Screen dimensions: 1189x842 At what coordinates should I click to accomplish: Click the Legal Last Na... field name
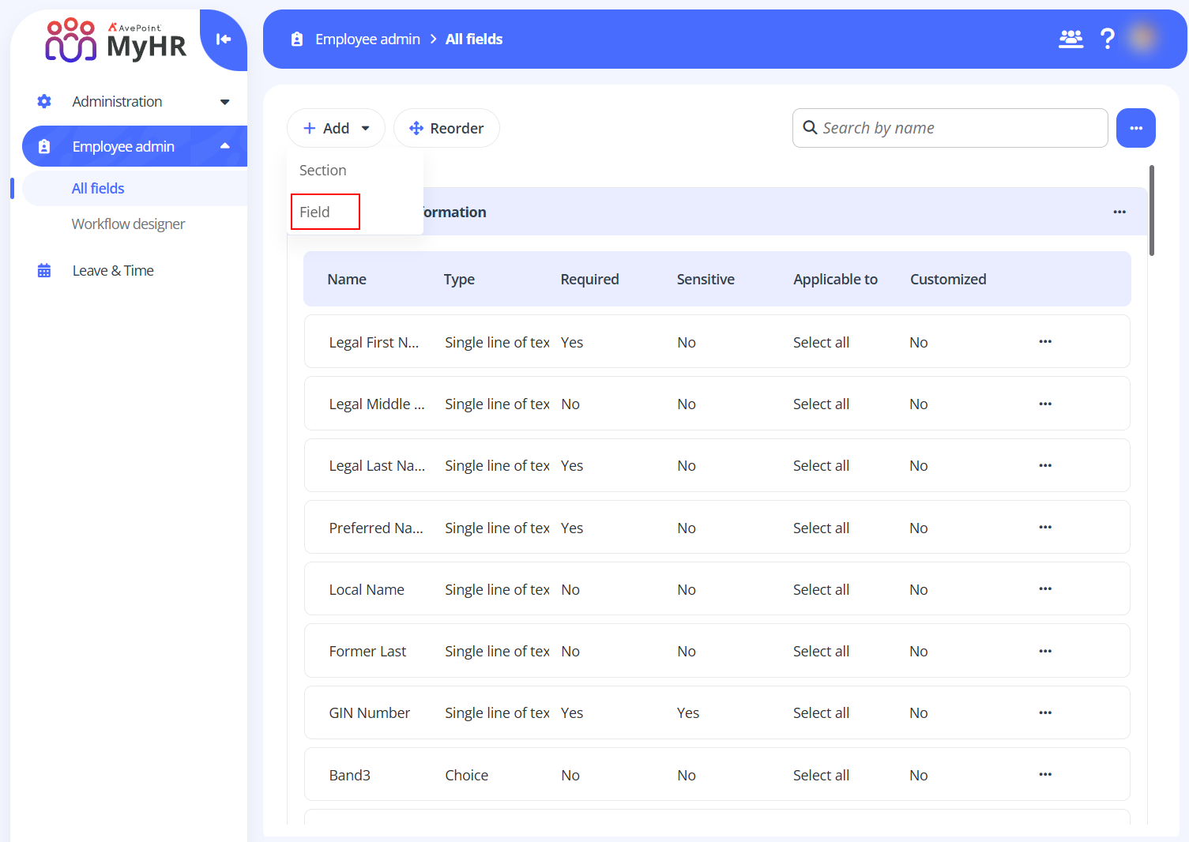[x=377, y=465]
